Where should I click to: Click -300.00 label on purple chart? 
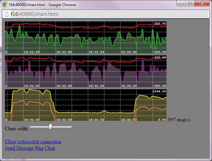tap(159, 86)
